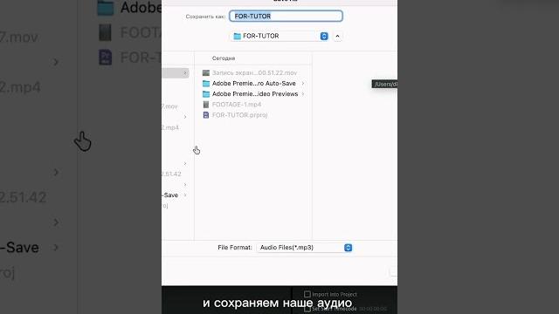
Task: Expand chevron beside Auto-Save folder
Action: click(x=303, y=84)
